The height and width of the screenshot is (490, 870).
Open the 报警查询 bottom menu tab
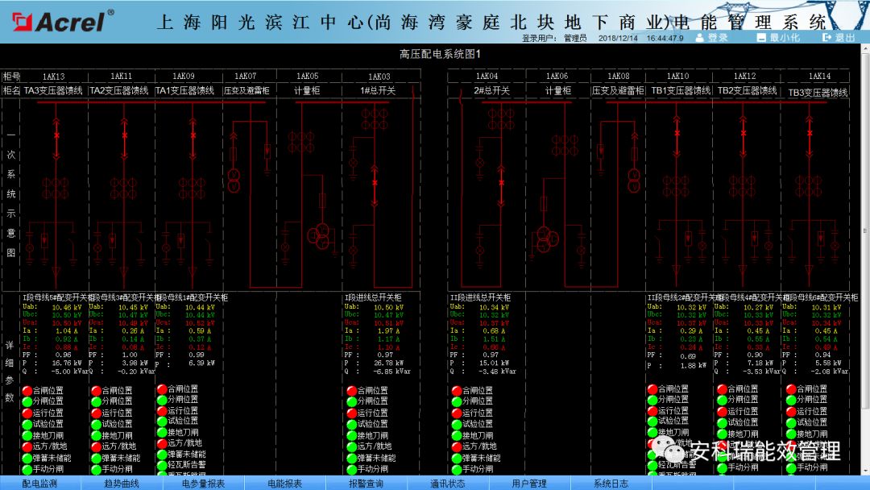tap(367, 484)
